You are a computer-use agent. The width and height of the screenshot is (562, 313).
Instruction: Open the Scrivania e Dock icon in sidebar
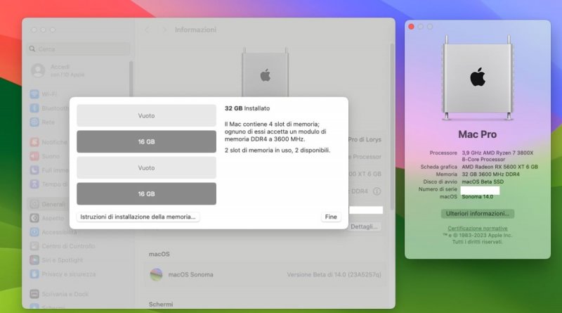click(34, 294)
